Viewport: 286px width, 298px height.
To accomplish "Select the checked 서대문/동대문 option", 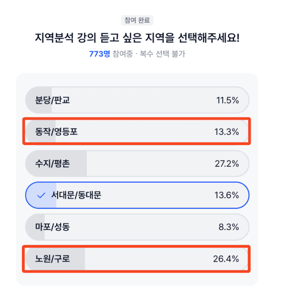I will (x=137, y=195).
